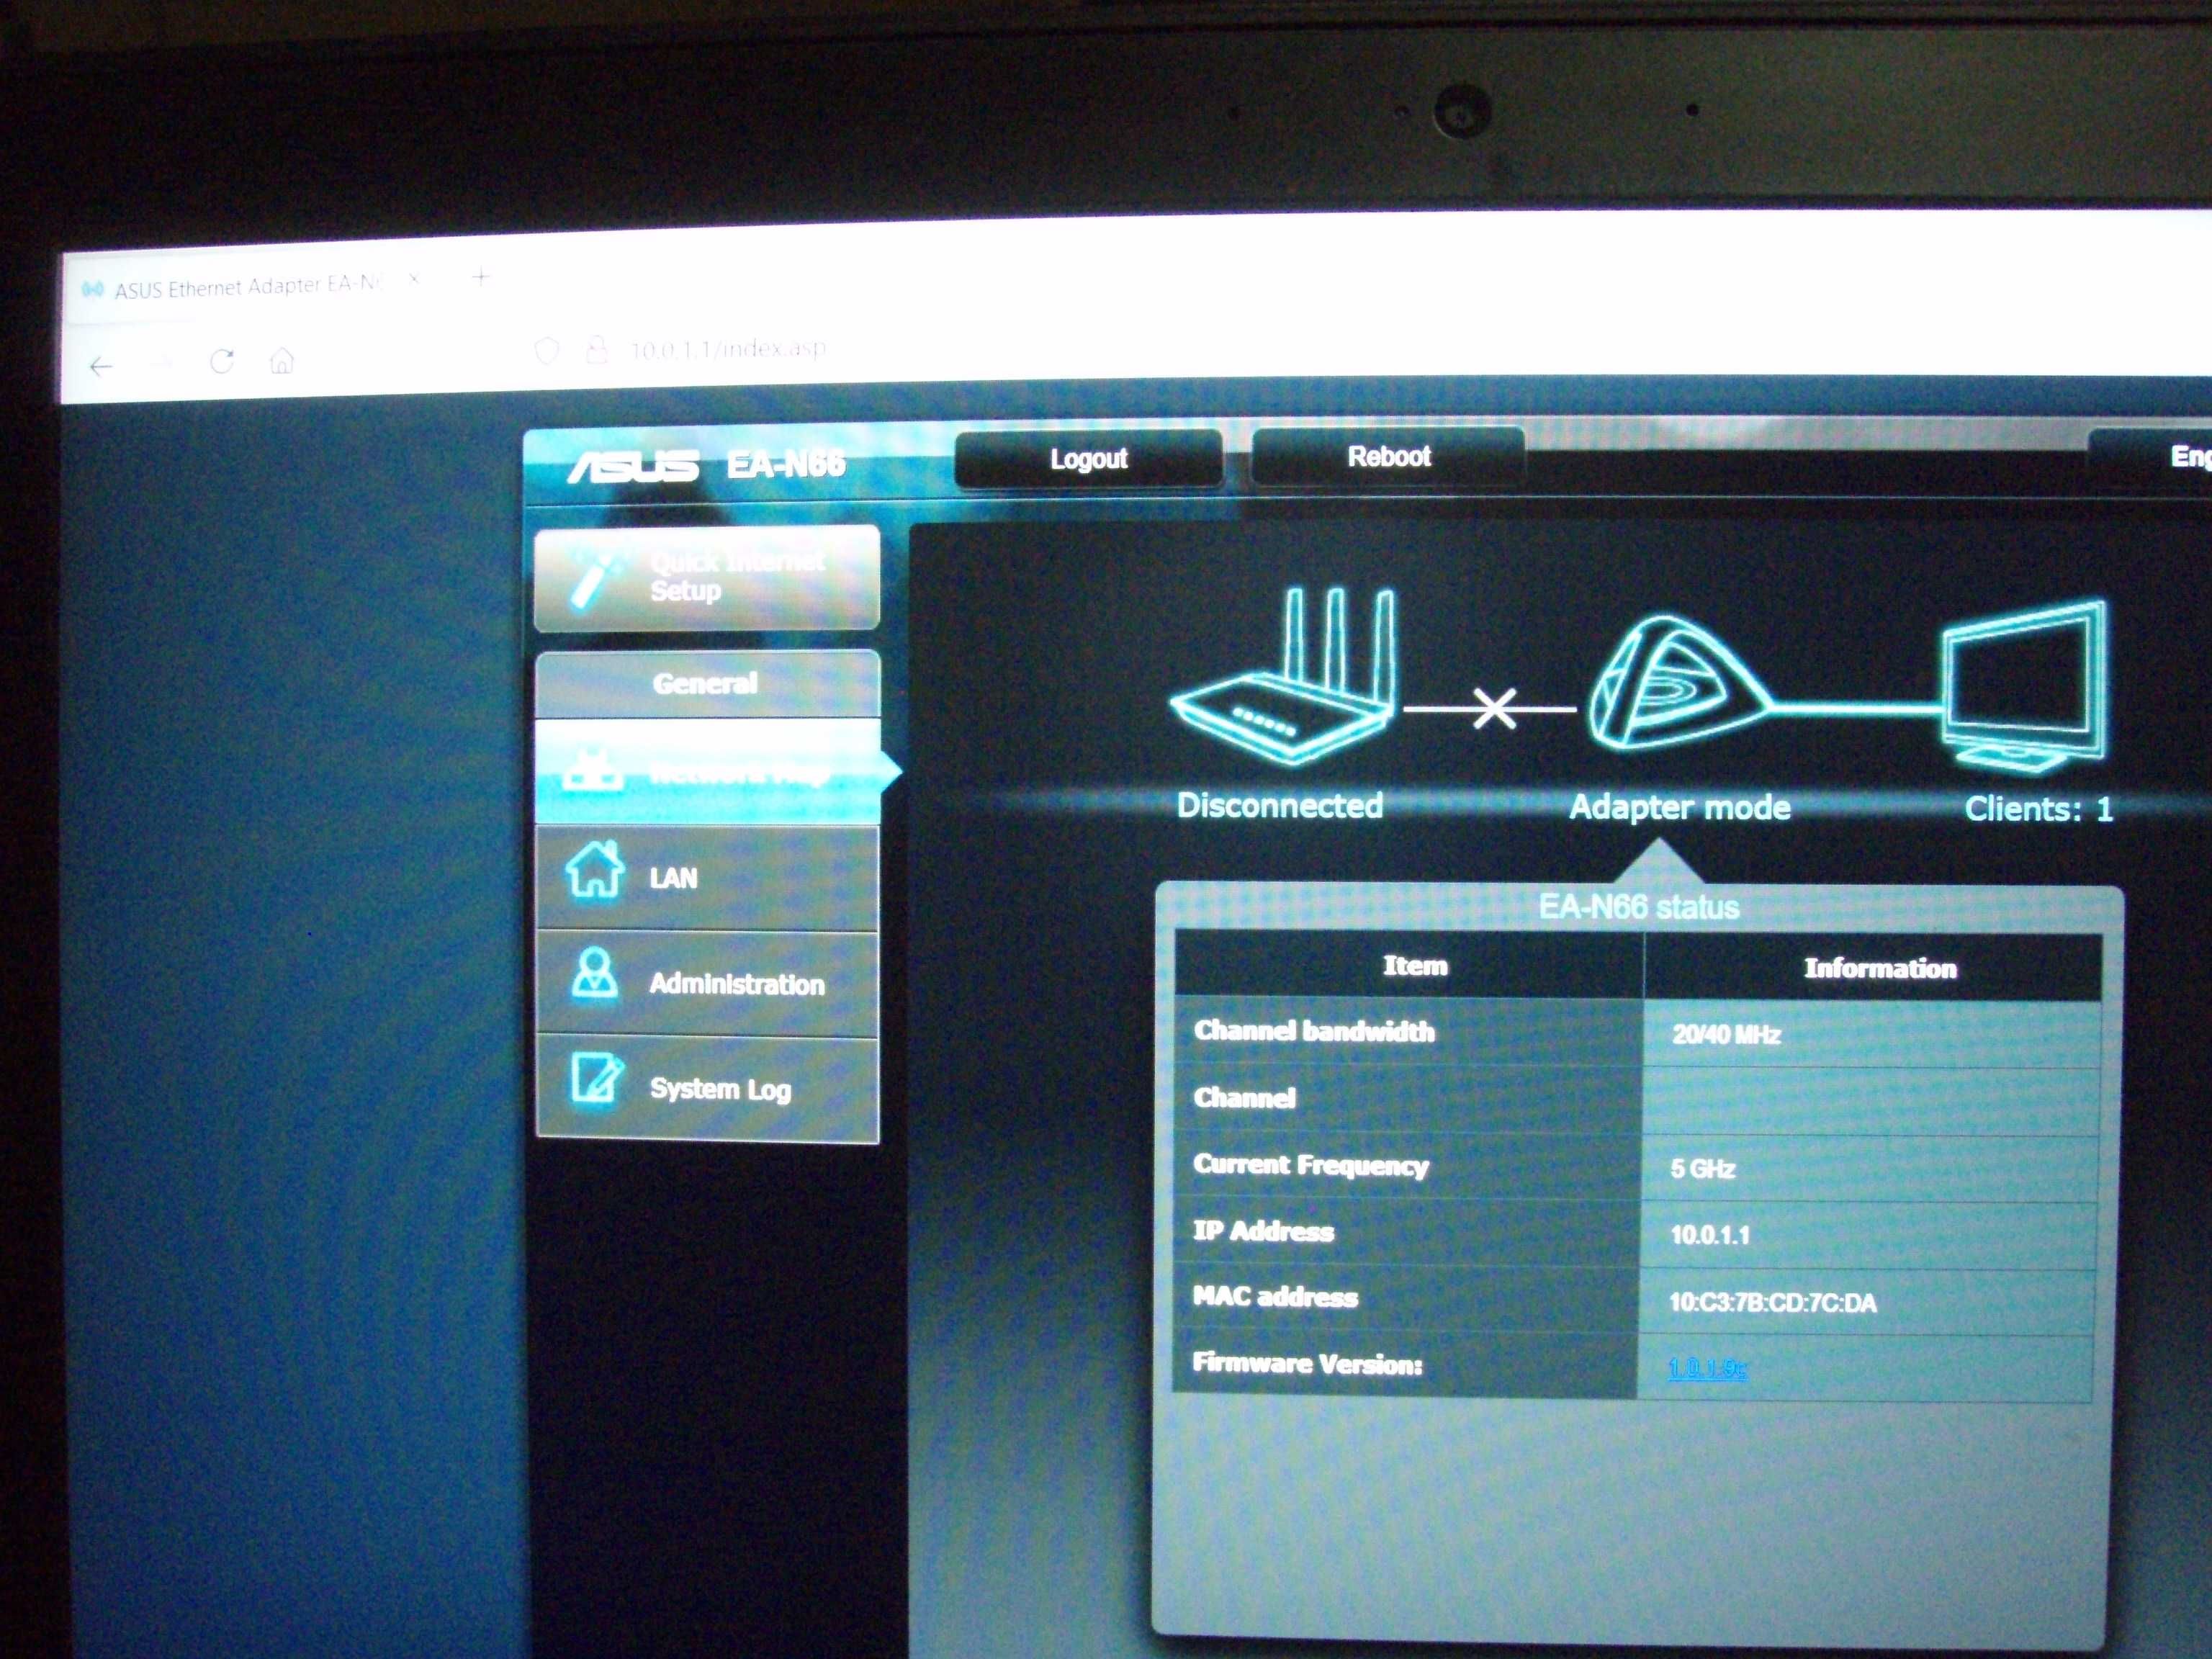Click the MAC address row label
Image resolution: width=2212 pixels, height=1659 pixels.
tap(1275, 1297)
